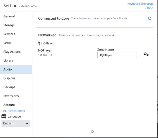
Task: Click the 192.168.1.11 IP address text
Action: (x=45, y=55)
